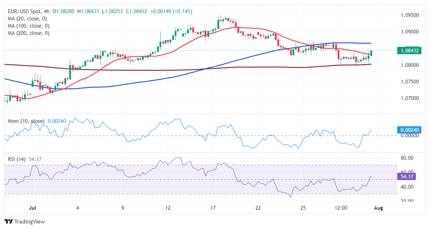The height and width of the screenshot is (229, 430).
Task: Click the Jul date on time axis
Action: 32,208
